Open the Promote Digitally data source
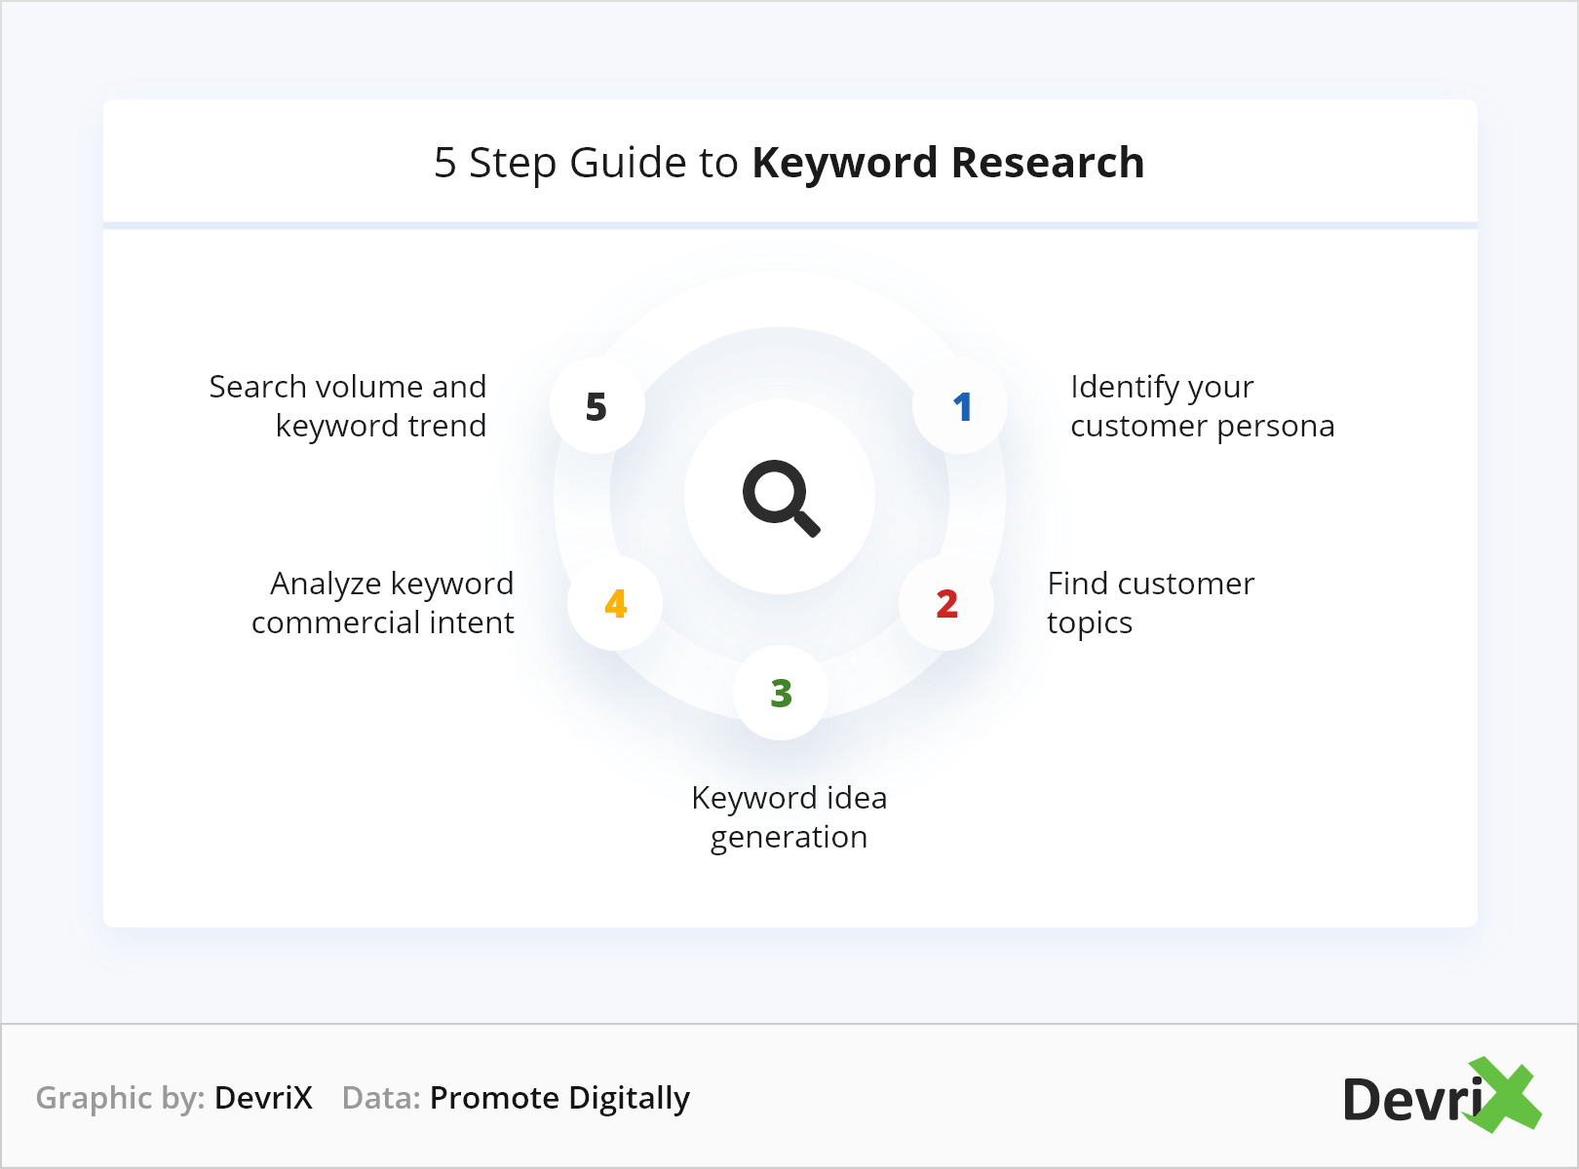Image resolution: width=1579 pixels, height=1169 pixels. pos(559,1098)
